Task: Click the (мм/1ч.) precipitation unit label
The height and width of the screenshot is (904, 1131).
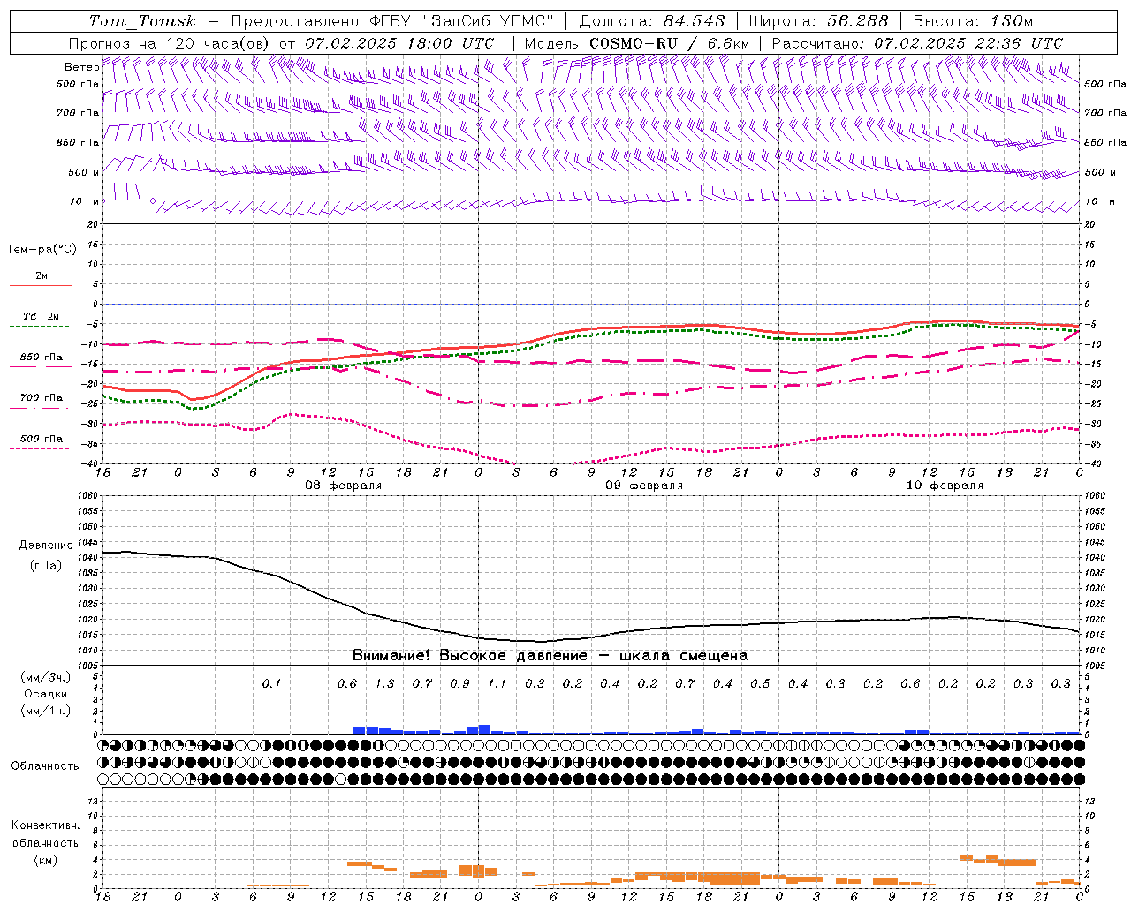Action: click(45, 711)
